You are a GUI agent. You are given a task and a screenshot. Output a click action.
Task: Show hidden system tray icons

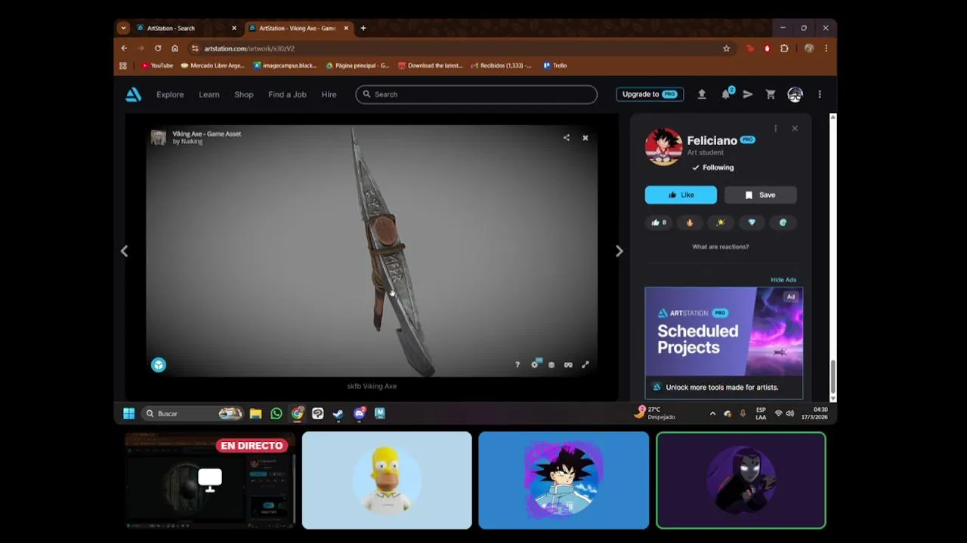tap(712, 413)
